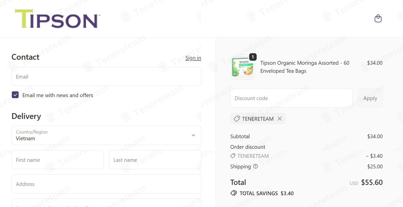Uncheck Email me with news and offers
The width and height of the screenshot is (403, 207).
tap(15, 95)
